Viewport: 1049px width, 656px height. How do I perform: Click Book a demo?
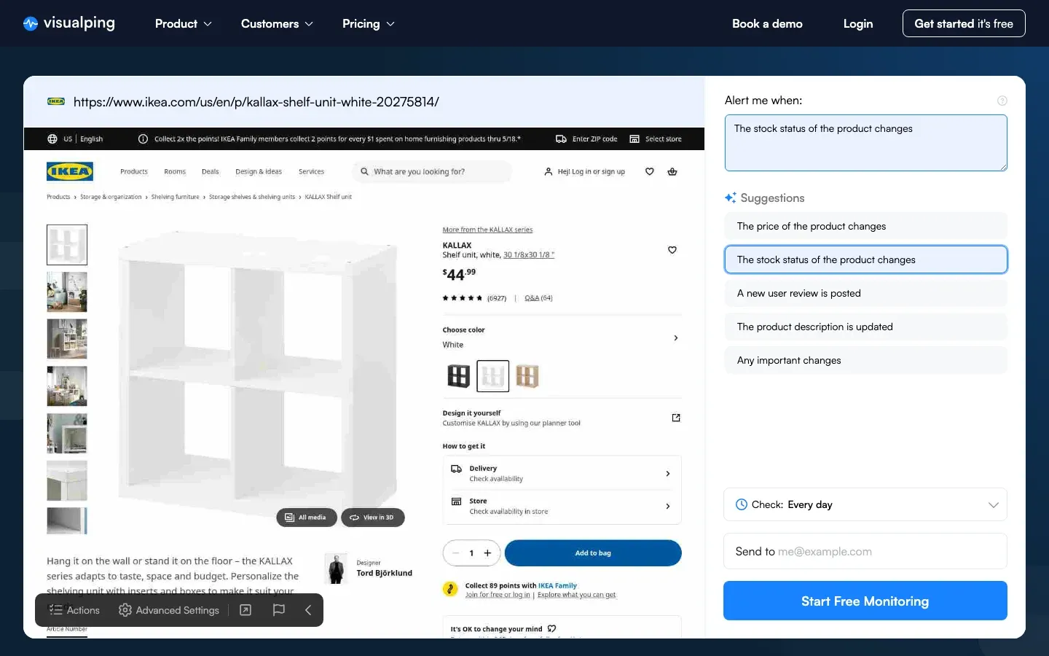point(767,24)
